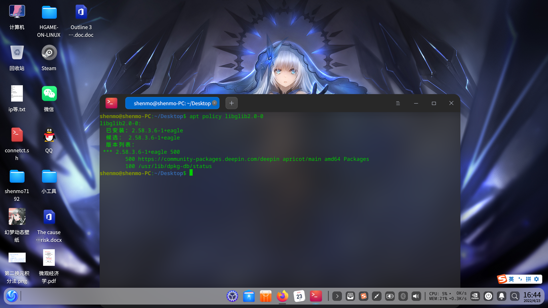Open the dock search magnifier
Viewport: 548px width, 308px height.
tap(515, 296)
